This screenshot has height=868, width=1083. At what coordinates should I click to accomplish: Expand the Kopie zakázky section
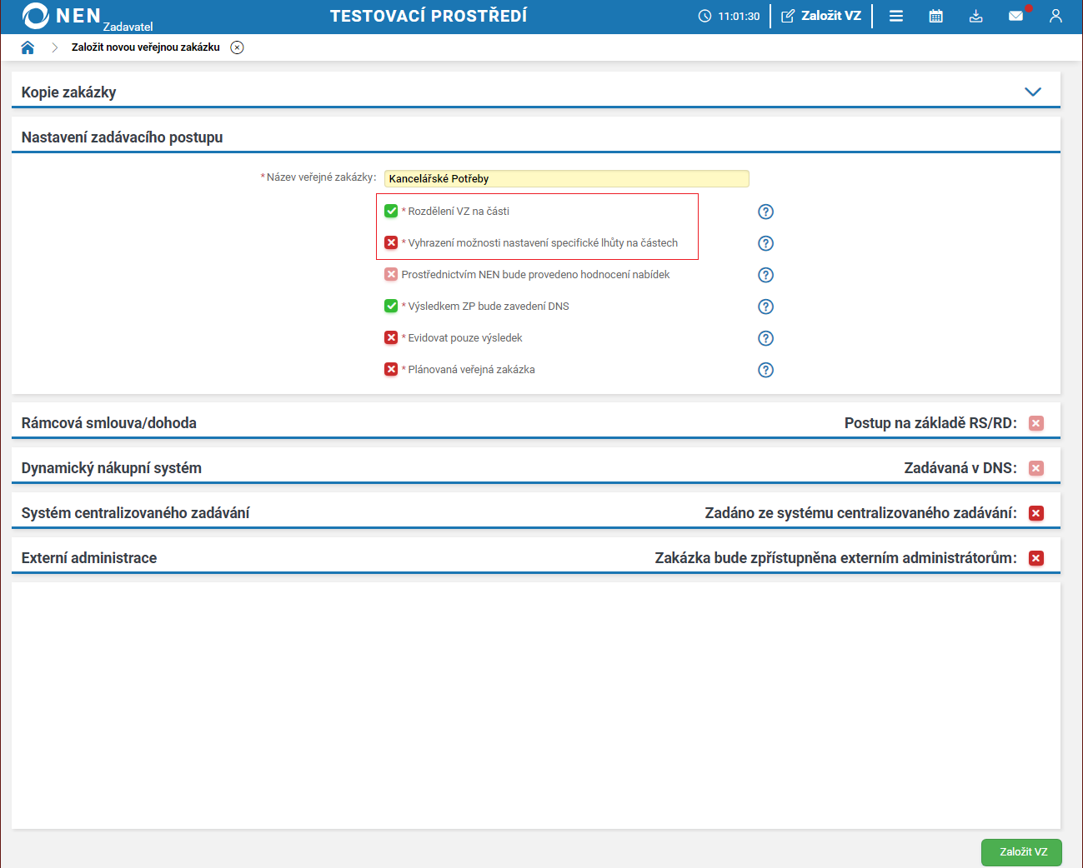click(1033, 92)
